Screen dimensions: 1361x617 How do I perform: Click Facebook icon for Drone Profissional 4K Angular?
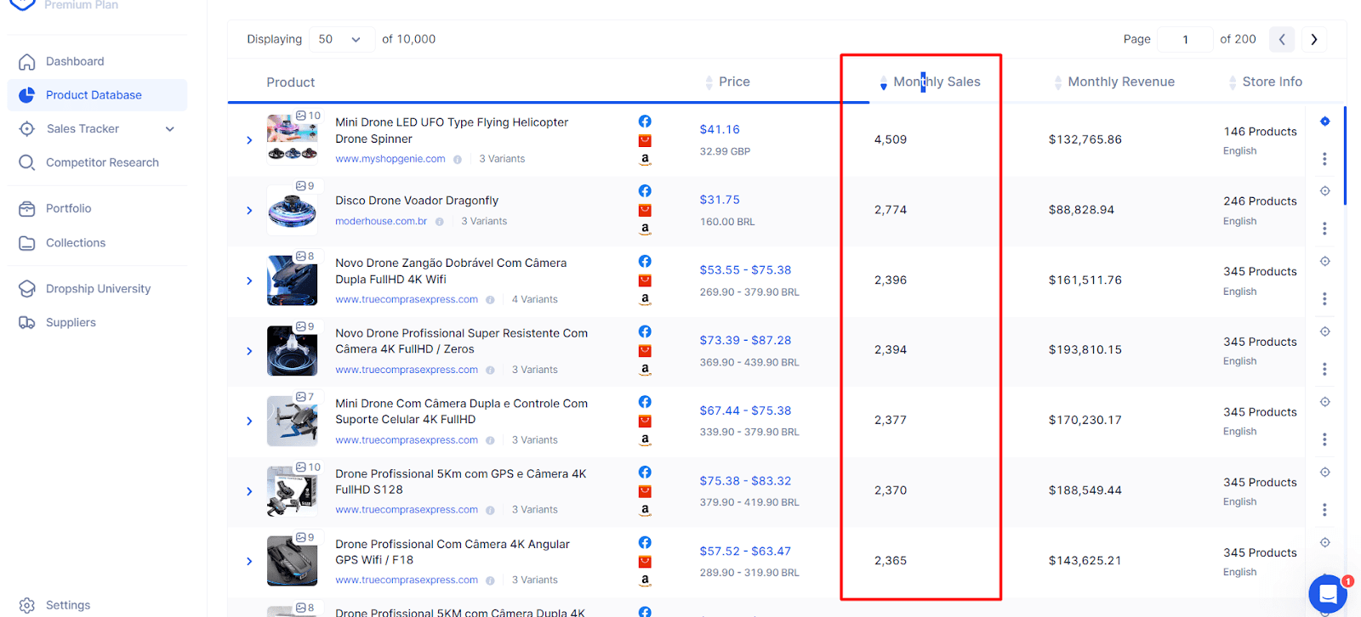tap(645, 542)
